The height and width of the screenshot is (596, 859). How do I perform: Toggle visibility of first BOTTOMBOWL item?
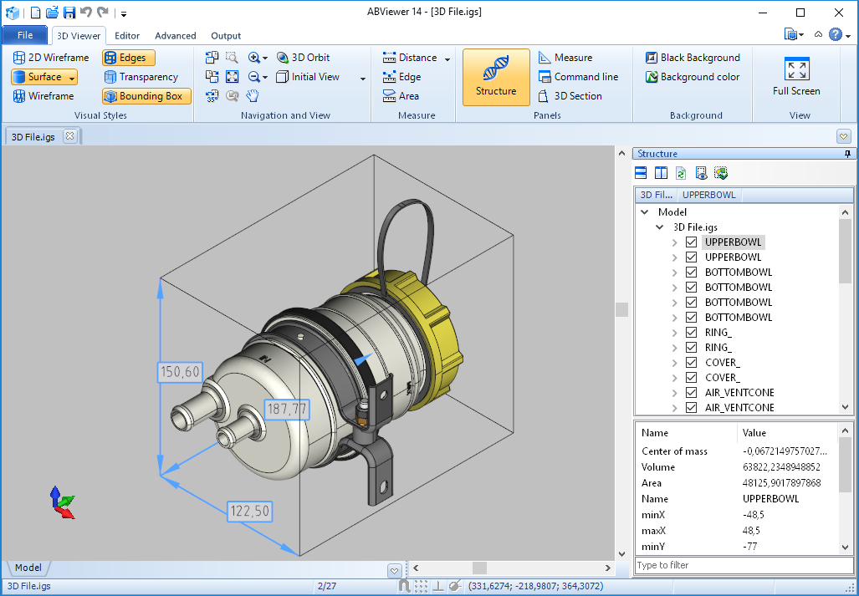[x=692, y=273]
